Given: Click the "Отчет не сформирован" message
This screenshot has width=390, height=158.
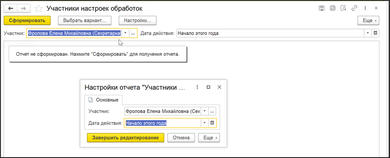Looking at the screenshot, I should [x=97, y=54].
